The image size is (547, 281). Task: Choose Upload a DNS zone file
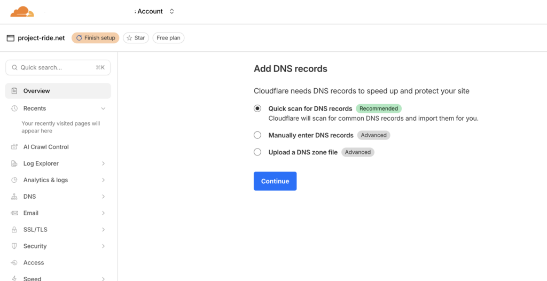257,152
